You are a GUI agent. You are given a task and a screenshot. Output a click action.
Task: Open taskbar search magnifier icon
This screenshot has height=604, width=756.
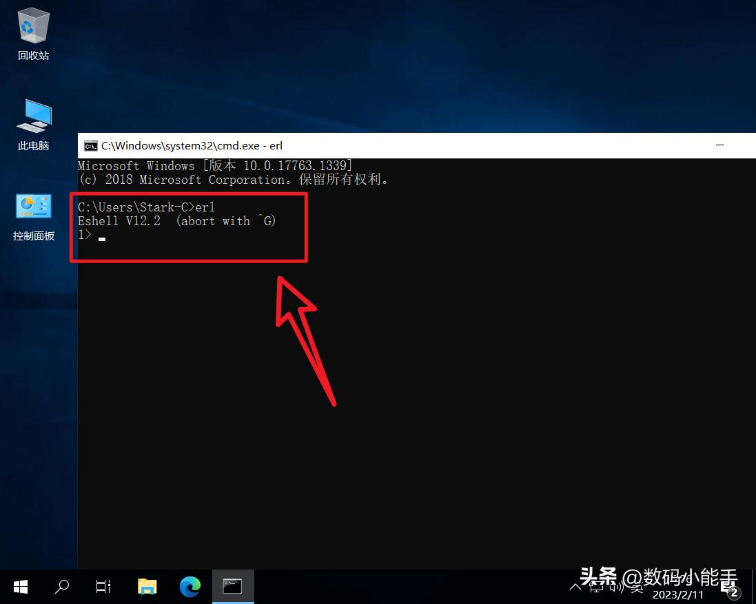(x=62, y=587)
